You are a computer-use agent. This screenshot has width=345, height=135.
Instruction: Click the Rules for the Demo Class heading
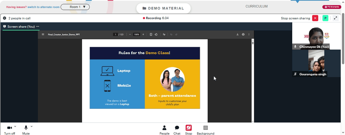[144, 53]
